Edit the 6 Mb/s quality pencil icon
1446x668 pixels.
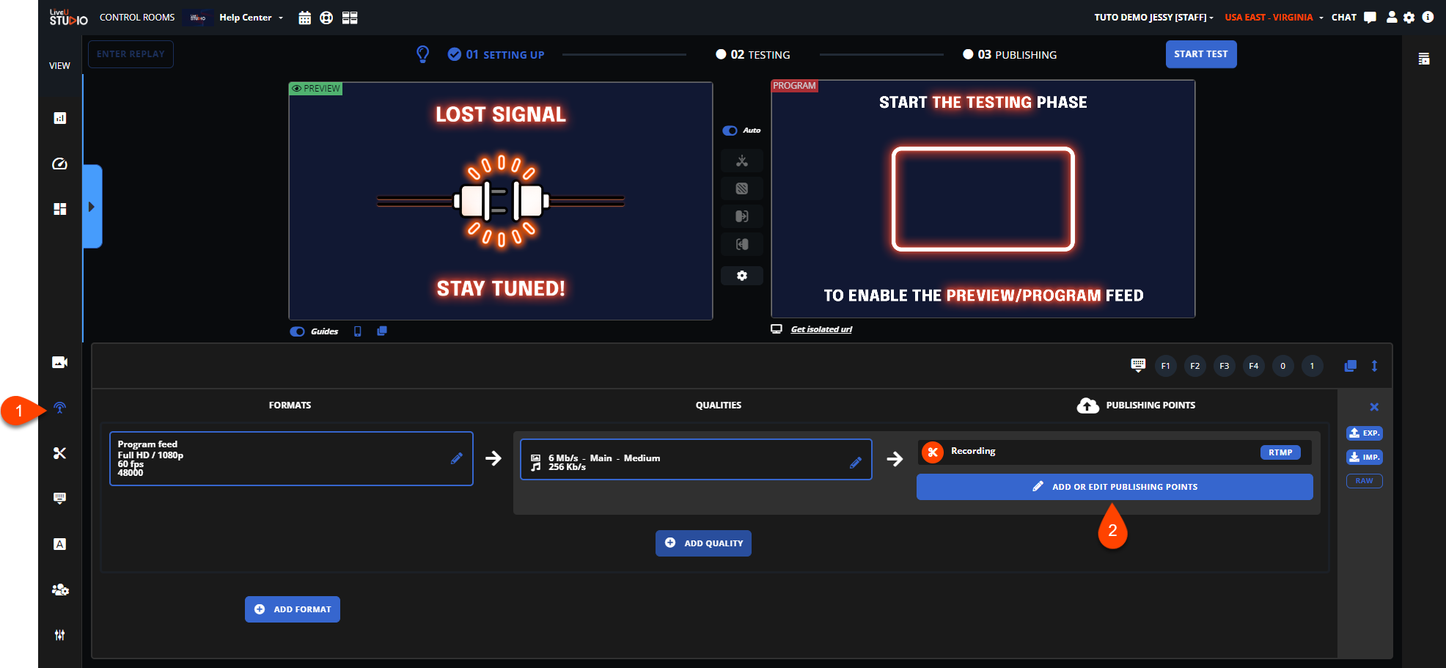tap(855, 463)
